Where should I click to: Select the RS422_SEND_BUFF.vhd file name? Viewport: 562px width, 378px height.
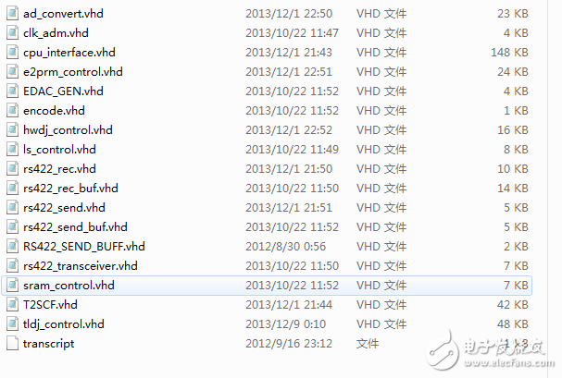[x=84, y=247]
